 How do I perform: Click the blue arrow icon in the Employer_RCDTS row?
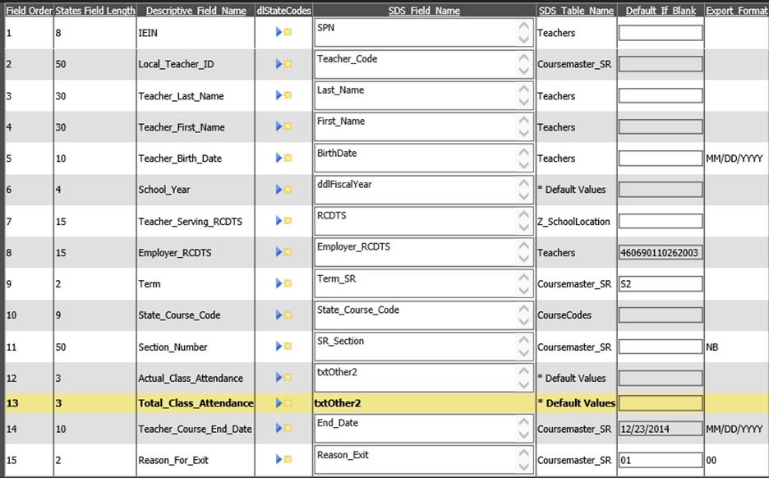tap(279, 253)
